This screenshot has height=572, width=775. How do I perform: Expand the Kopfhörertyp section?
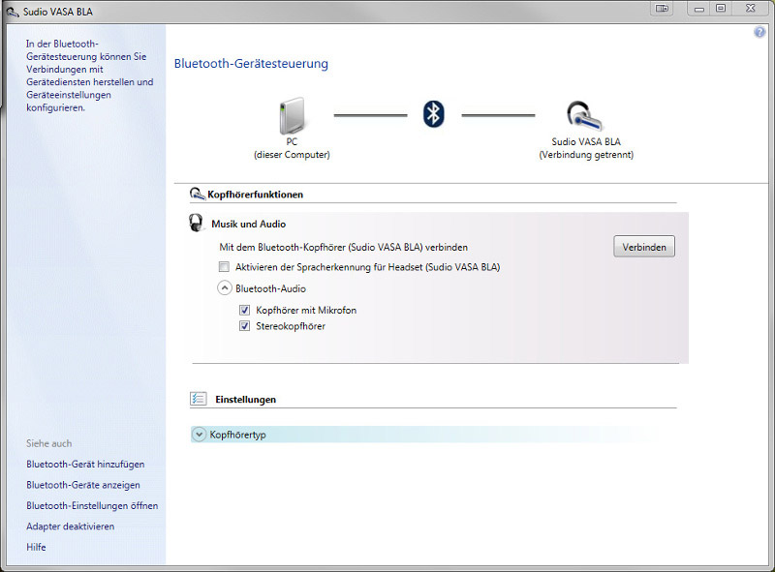pyautogui.click(x=199, y=435)
